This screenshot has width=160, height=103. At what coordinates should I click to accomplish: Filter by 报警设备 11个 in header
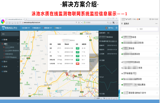click(48, 28)
